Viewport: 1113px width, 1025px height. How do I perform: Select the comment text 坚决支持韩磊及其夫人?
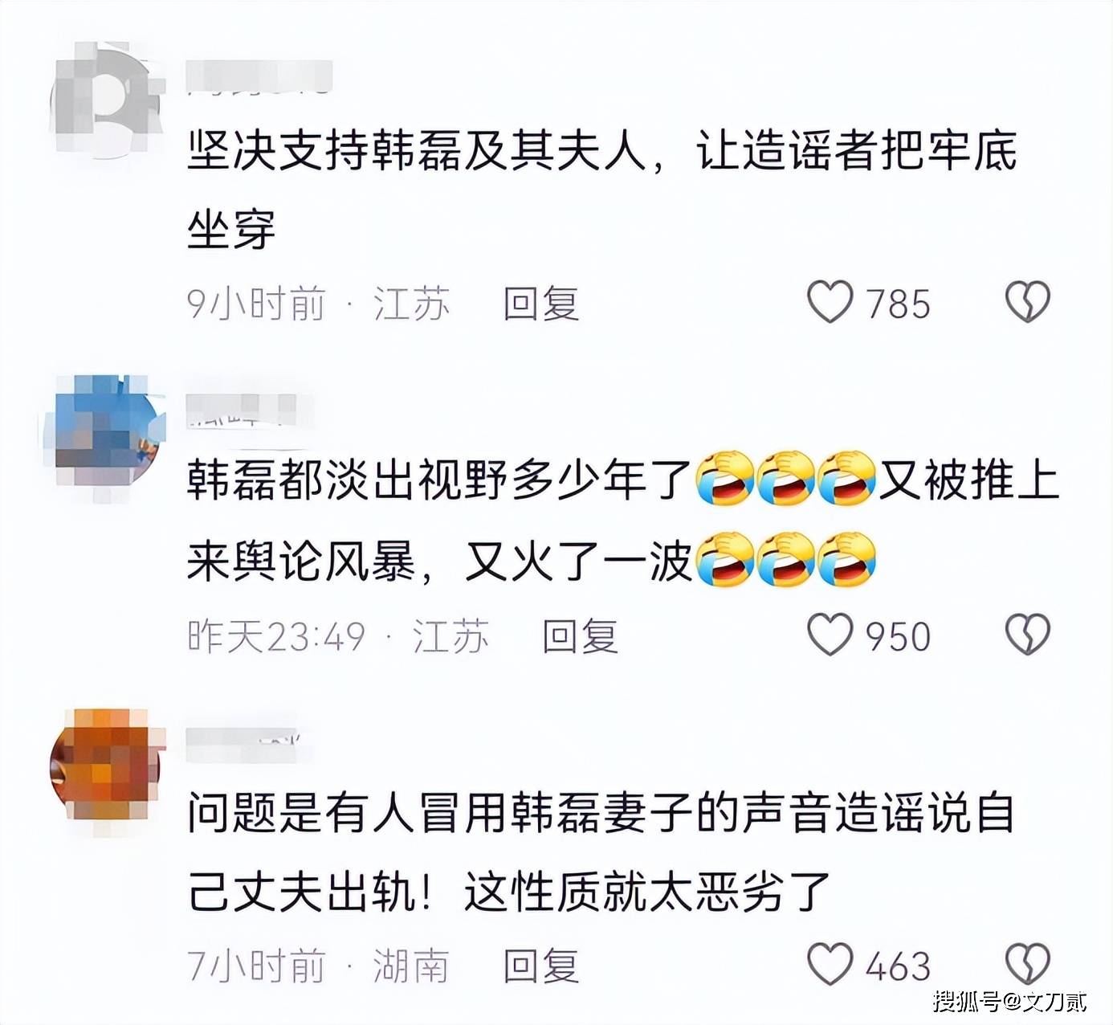point(418,150)
